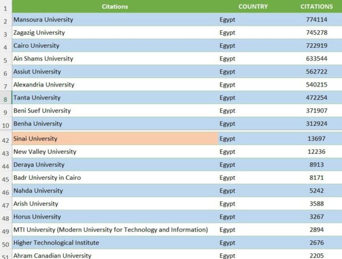Select the Mansoura University cell
This screenshot has width=342, height=259.
pos(43,20)
